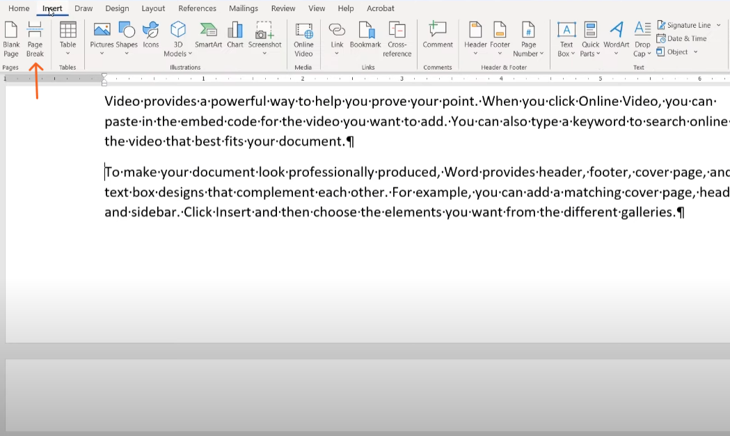Insert a Cross-reference
The height and width of the screenshot is (436, 730).
[397, 40]
